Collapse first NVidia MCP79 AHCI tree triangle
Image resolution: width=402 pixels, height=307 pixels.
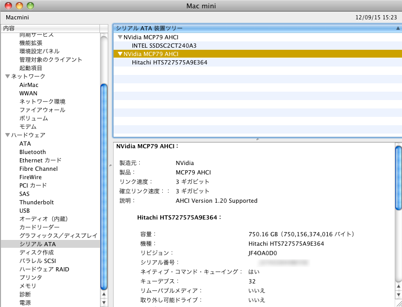point(120,37)
